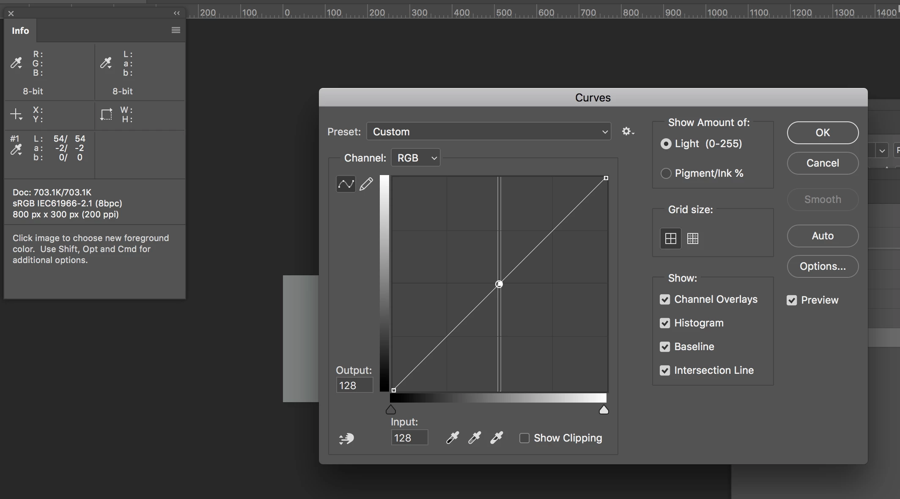Select the Info panel tab
900x499 pixels.
coord(20,30)
